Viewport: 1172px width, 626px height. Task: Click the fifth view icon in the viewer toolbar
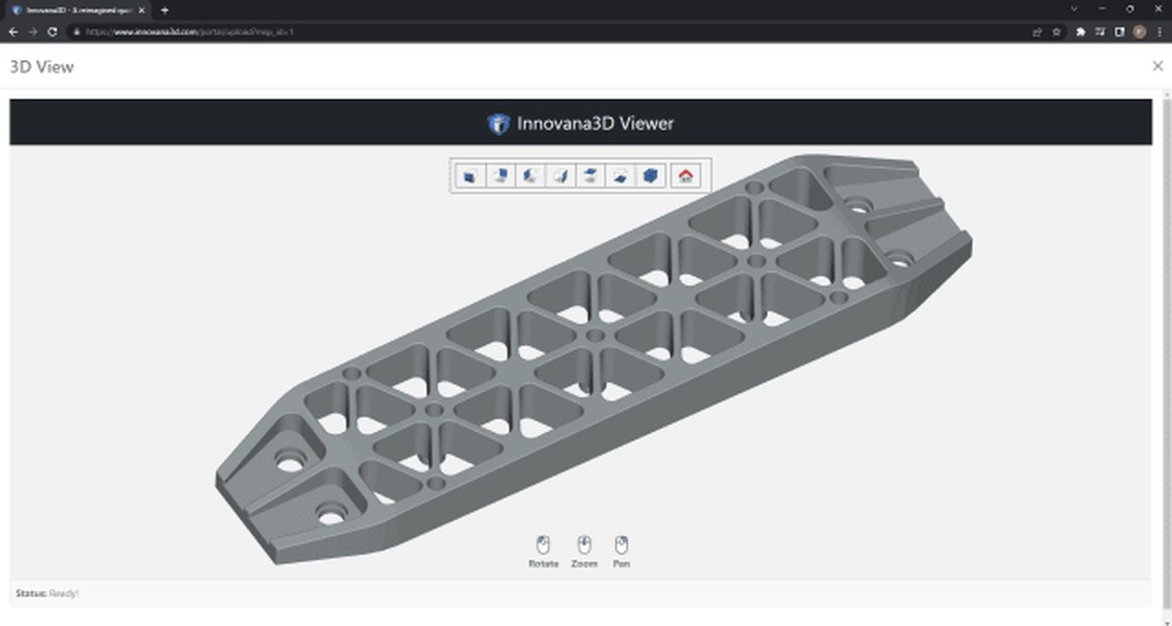(591, 176)
